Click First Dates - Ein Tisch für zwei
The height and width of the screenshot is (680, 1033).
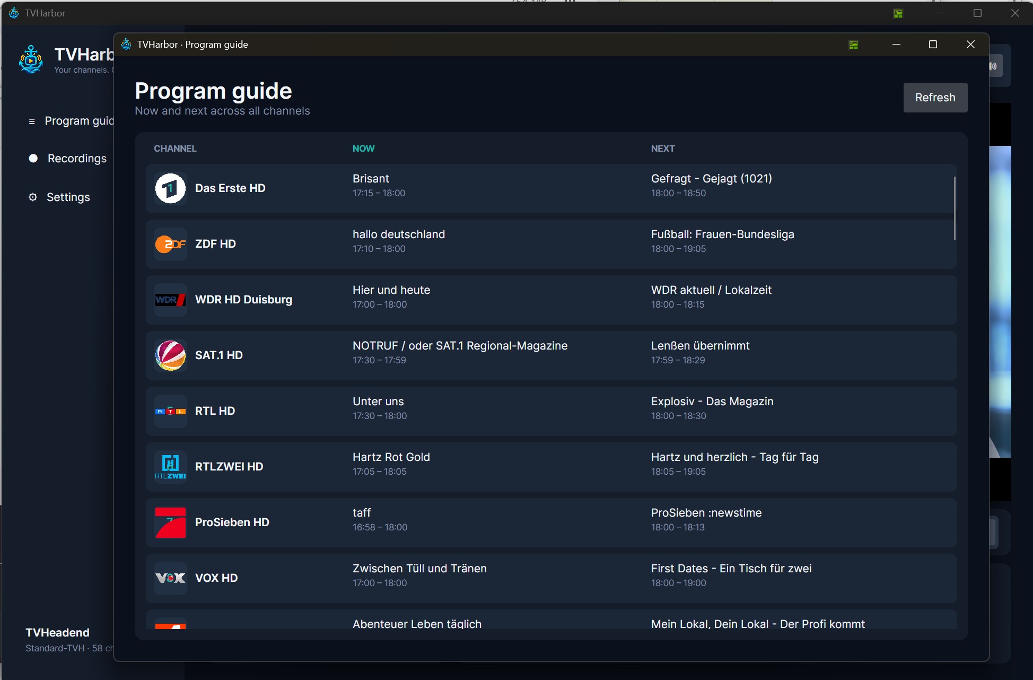731,569
